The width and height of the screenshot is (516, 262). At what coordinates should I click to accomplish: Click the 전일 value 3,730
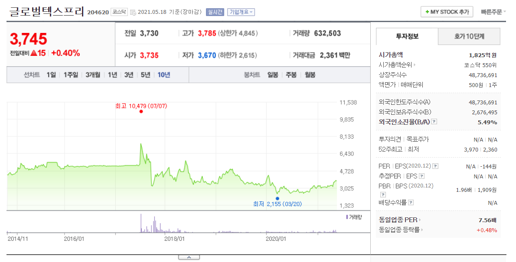click(x=149, y=33)
